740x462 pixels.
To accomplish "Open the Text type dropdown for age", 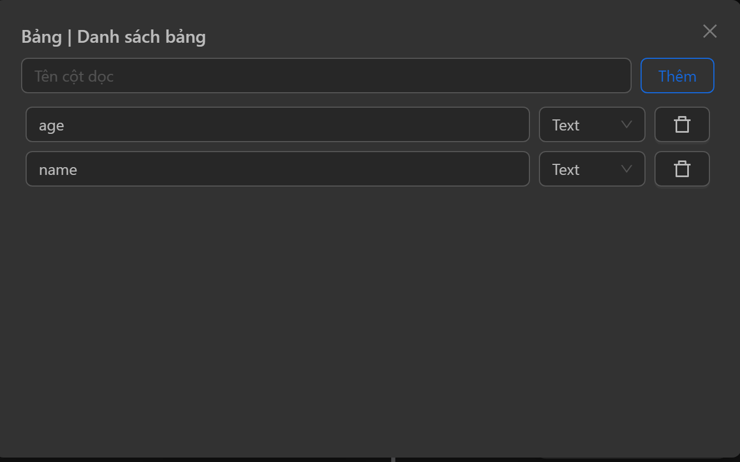I will (x=592, y=125).
